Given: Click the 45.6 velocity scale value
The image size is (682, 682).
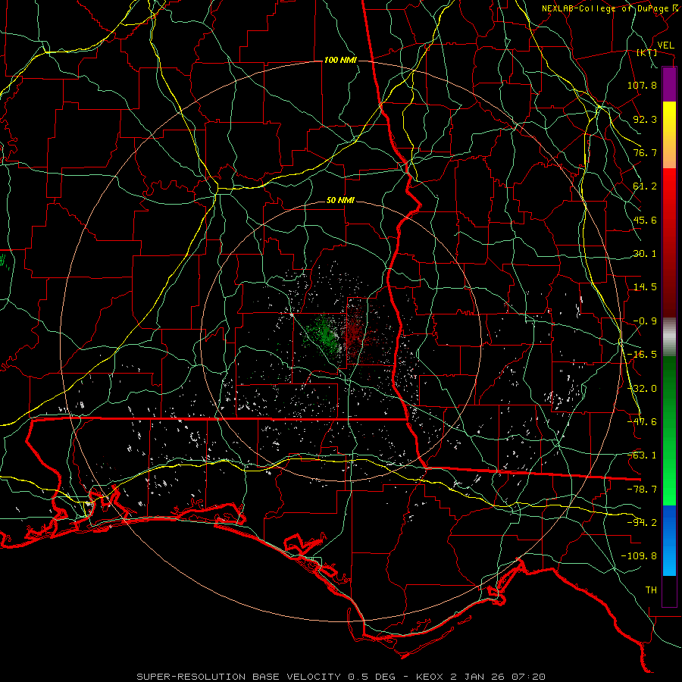Looking at the screenshot, I should point(645,220).
